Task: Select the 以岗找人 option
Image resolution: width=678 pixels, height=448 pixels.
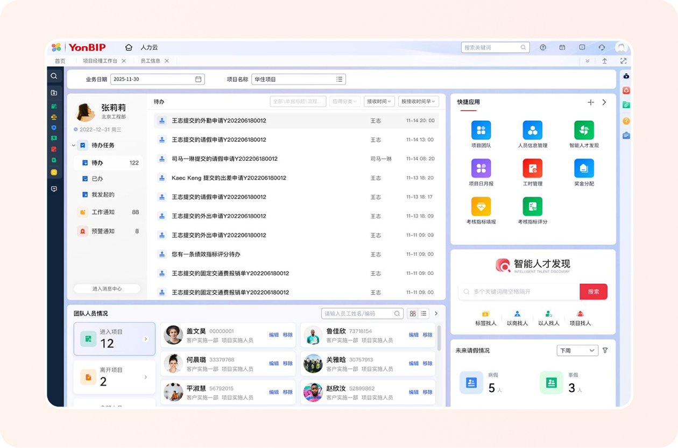Action: coord(517,318)
